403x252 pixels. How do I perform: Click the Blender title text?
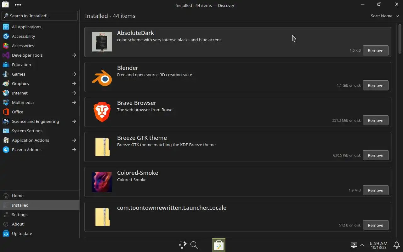pyautogui.click(x=128, y=68)
